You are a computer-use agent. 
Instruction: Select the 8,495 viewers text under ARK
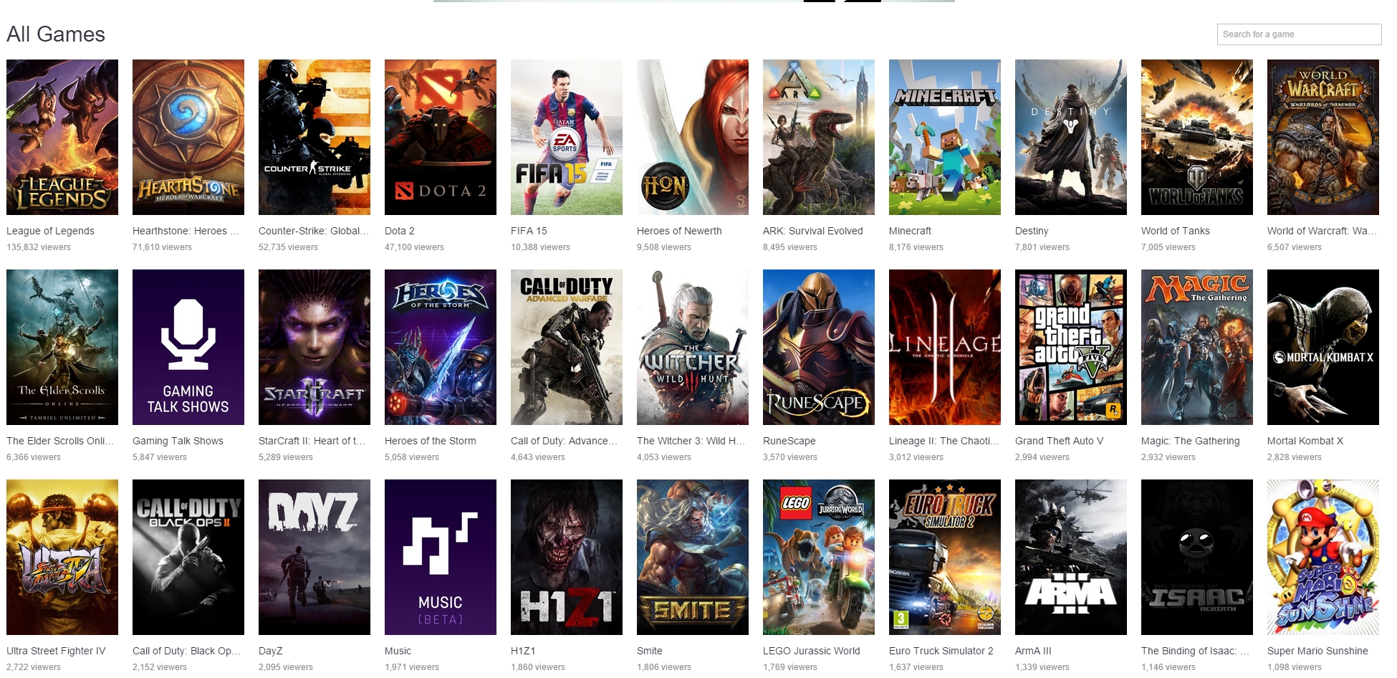pos(790,247)
